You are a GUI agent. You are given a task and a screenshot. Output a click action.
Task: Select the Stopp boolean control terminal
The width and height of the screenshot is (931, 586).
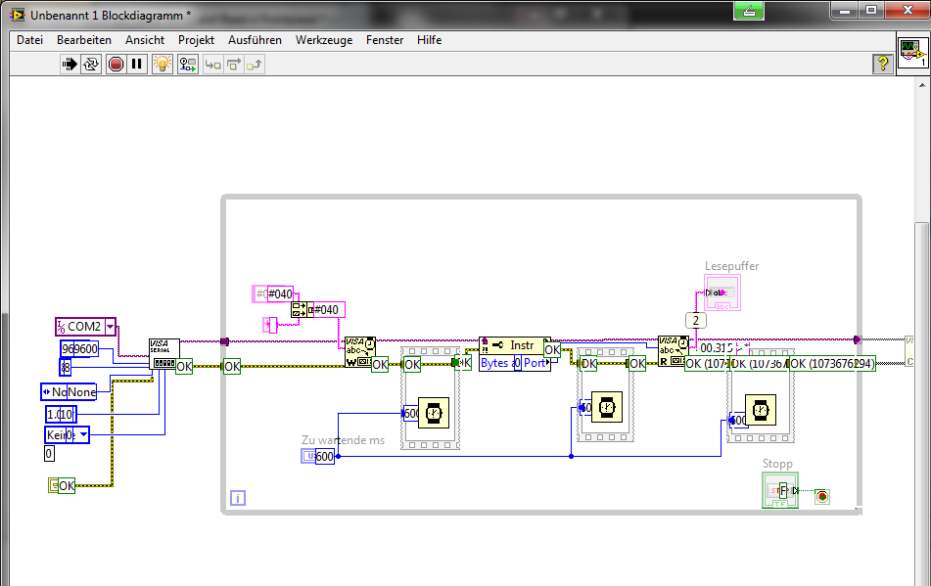(x=780, y=490)
